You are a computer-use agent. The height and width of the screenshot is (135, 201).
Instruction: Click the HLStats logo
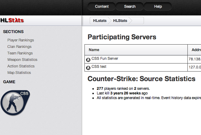pyautogui.click(x=12, y=20)
